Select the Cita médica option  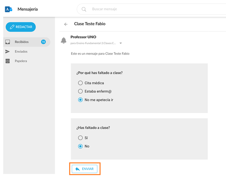(x=80, y=83)
